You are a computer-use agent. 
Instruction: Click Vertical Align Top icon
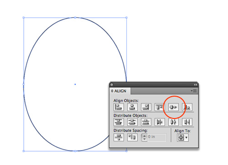tap(160, 107)
